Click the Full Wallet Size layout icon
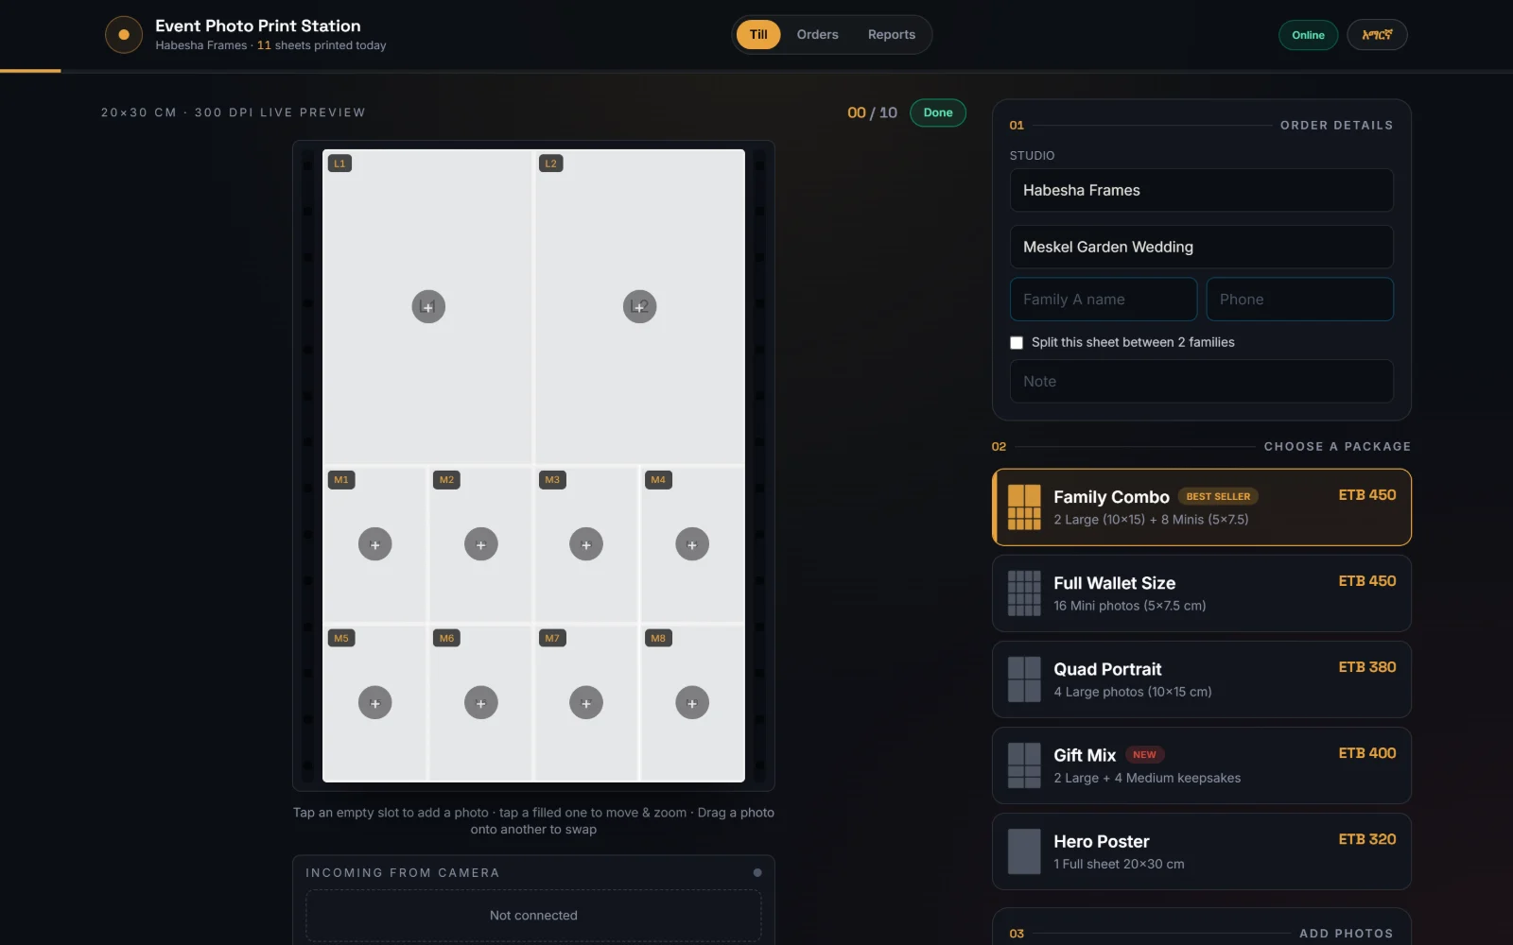The width and height of the screenshot is (1513, 945). pos(1024,593)
